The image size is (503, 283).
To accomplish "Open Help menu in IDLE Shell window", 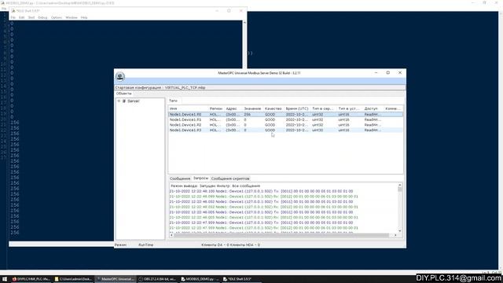I will pyautogui.click(x=84, y=17).
